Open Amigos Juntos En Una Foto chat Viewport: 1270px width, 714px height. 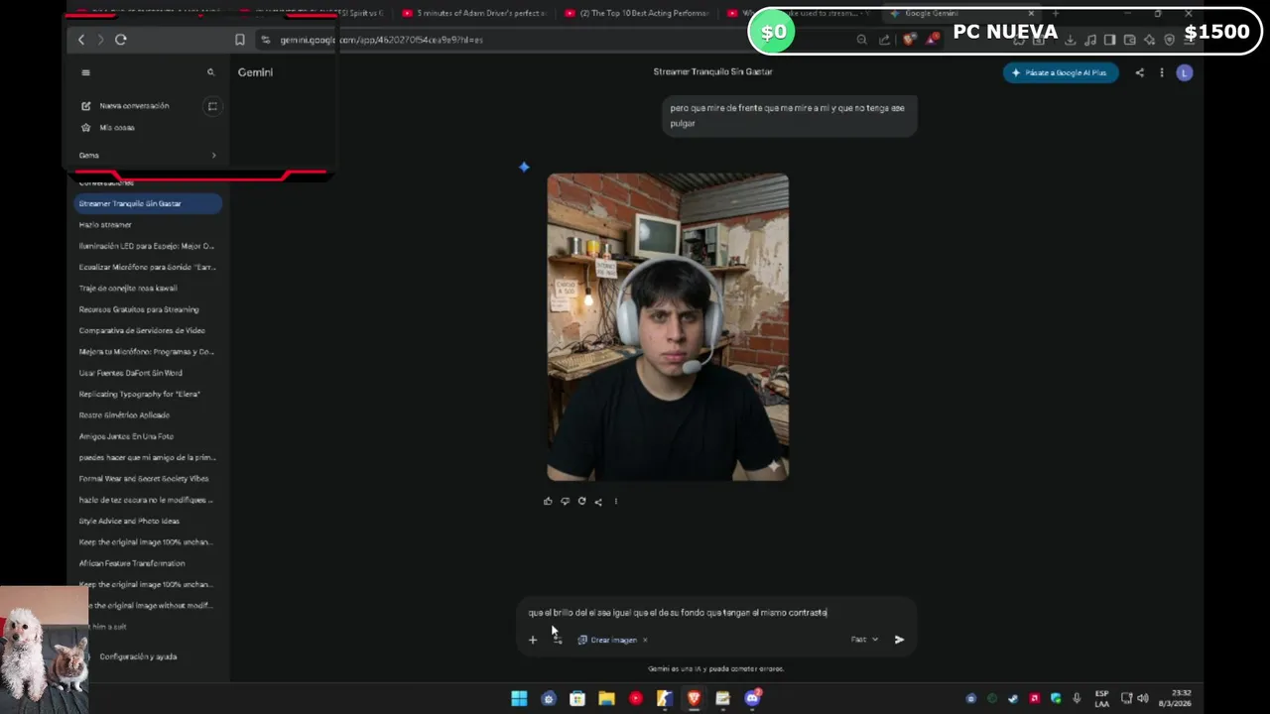(x=149, y=436)
